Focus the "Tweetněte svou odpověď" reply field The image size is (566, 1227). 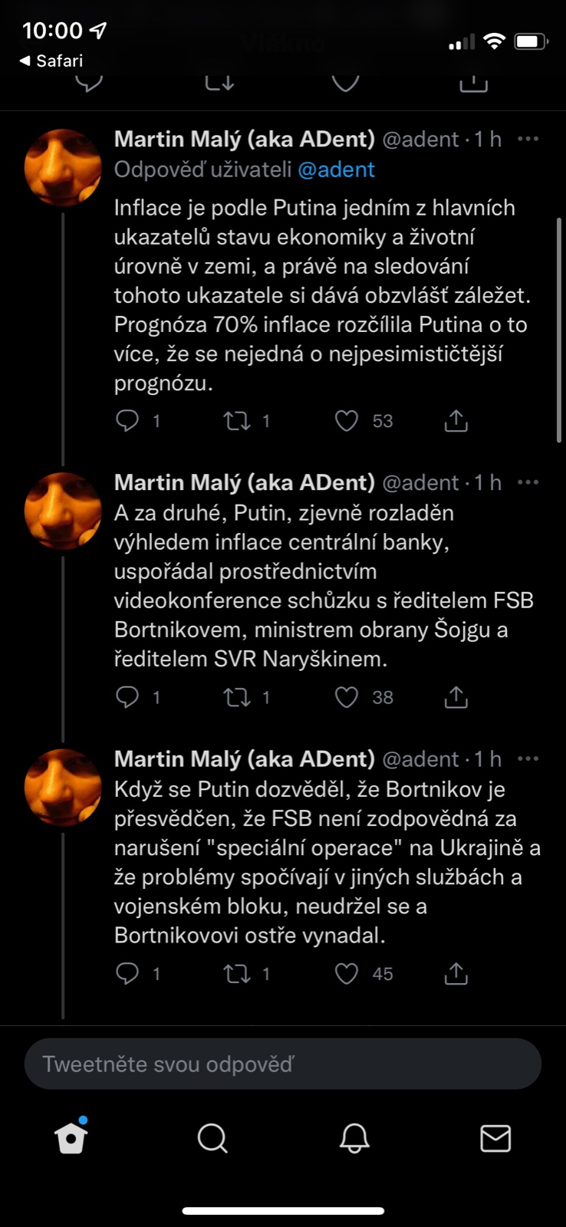283,1064
